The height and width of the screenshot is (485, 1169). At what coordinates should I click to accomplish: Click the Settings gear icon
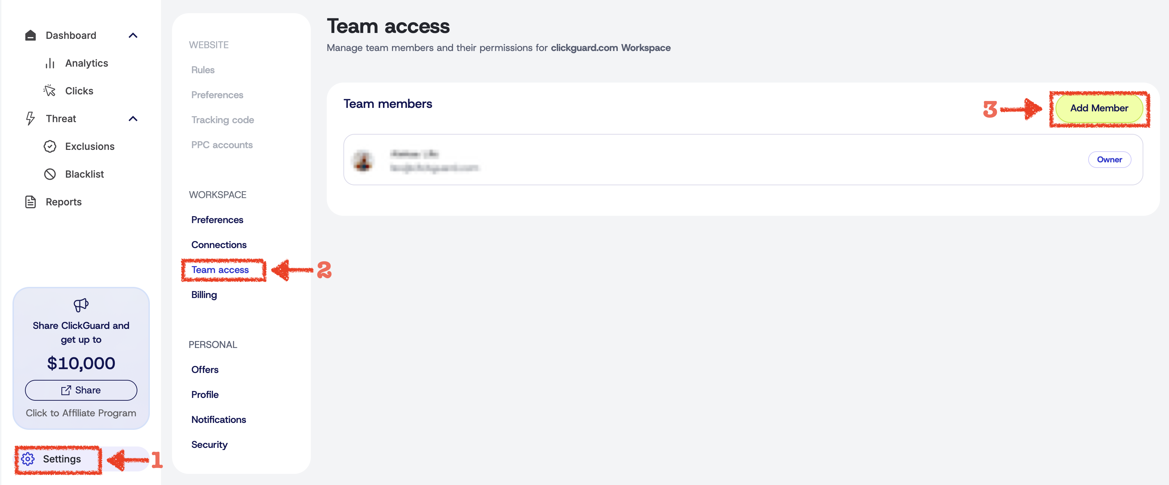coord(28,459)
